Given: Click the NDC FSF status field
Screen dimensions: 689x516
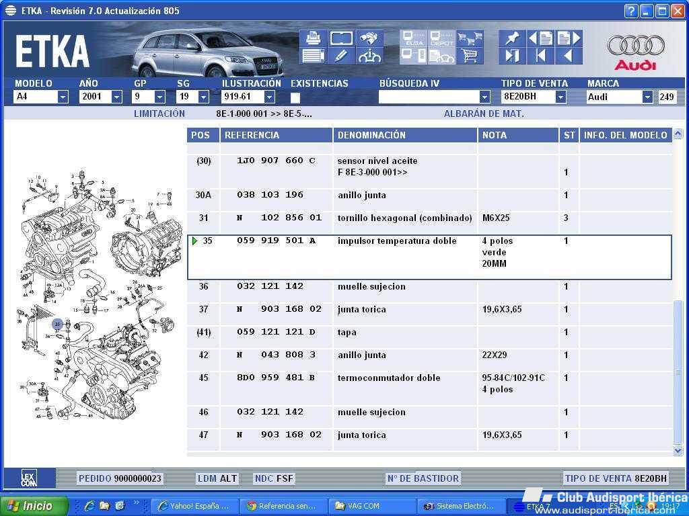Looking at the screenshot, I should 274,478.
